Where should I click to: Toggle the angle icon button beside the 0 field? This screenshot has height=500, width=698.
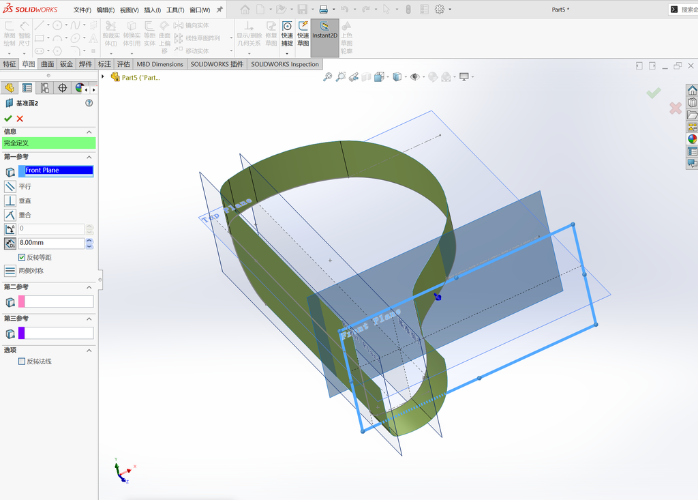coord(10,229)
